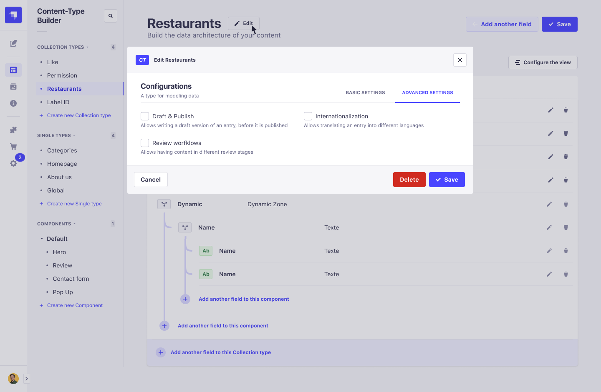Open Settings gear showing the notification badge
The width and height of the screenshot is (601, 392).
tap(13, 163)
